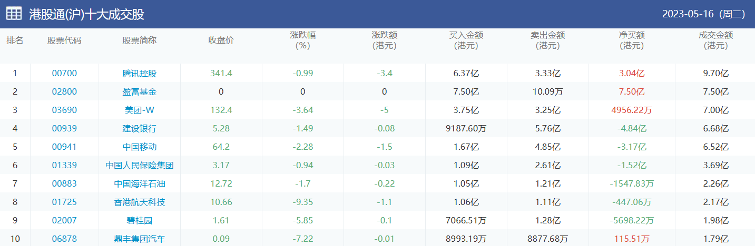The width and height of the screenshot is (755, 246).
Task: Select 美团-W stock name
Action: click(x=139, y=110)
